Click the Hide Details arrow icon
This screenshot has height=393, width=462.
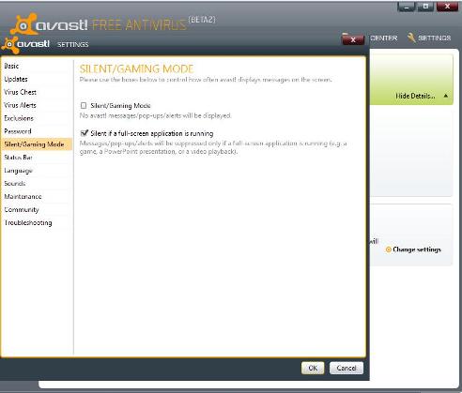click(x=446, y=96)
